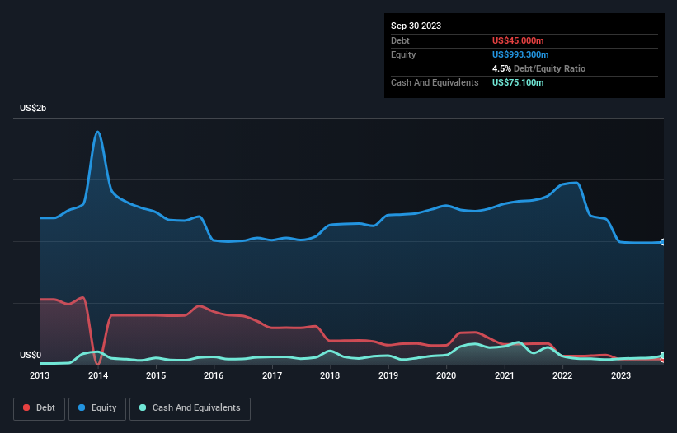Toggle the Debt series legend button
Screen dimensions: 677x433
[40, 408]
